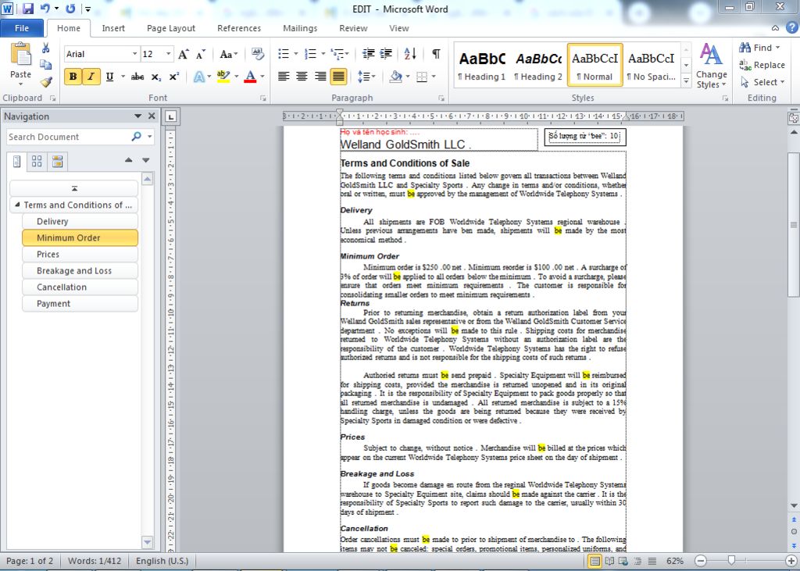
Task: Toggle Bold formatting
Action: pyautogui.click(x=73, y=77)
